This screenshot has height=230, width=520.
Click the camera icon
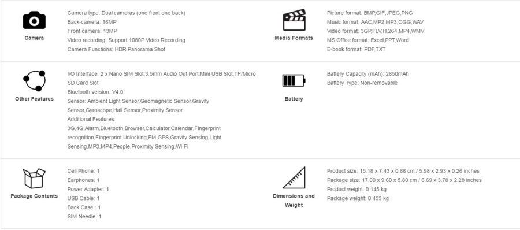coord(34,20)
